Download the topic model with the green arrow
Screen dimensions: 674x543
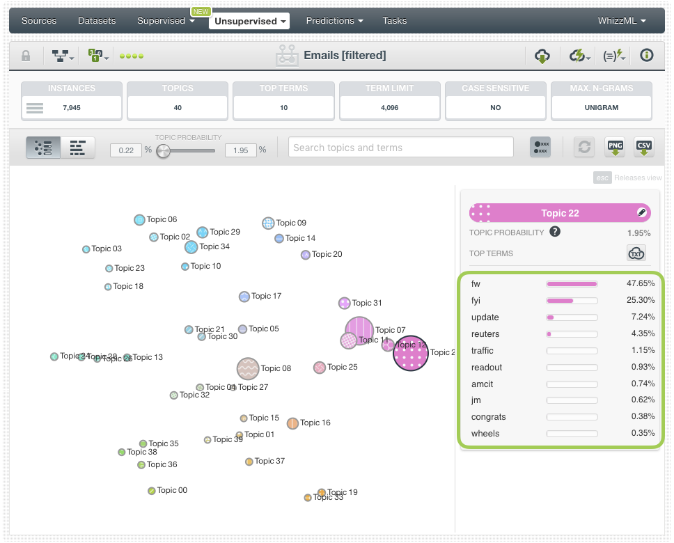542,55
